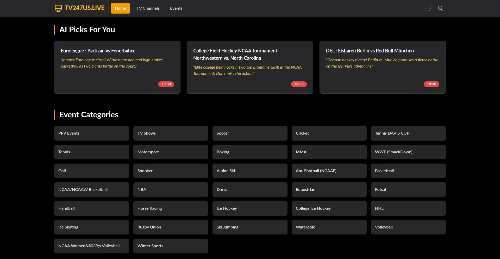
Task: Open the Motorsport category
Action: pyautogui.click(x=171, y=152)
